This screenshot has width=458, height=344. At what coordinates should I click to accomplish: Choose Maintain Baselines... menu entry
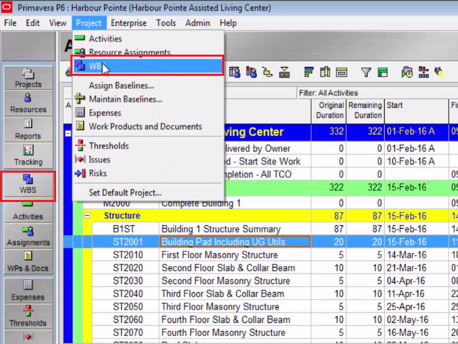[x=148, y=99]
